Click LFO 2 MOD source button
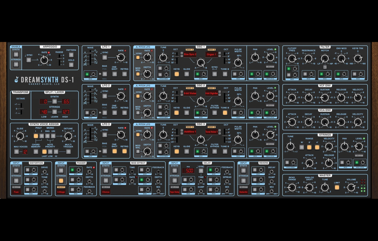 pyautogui.click(x=87, y=113)
